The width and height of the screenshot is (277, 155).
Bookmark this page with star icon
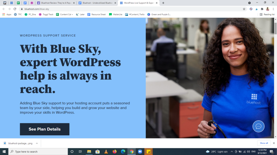(244, 9)
